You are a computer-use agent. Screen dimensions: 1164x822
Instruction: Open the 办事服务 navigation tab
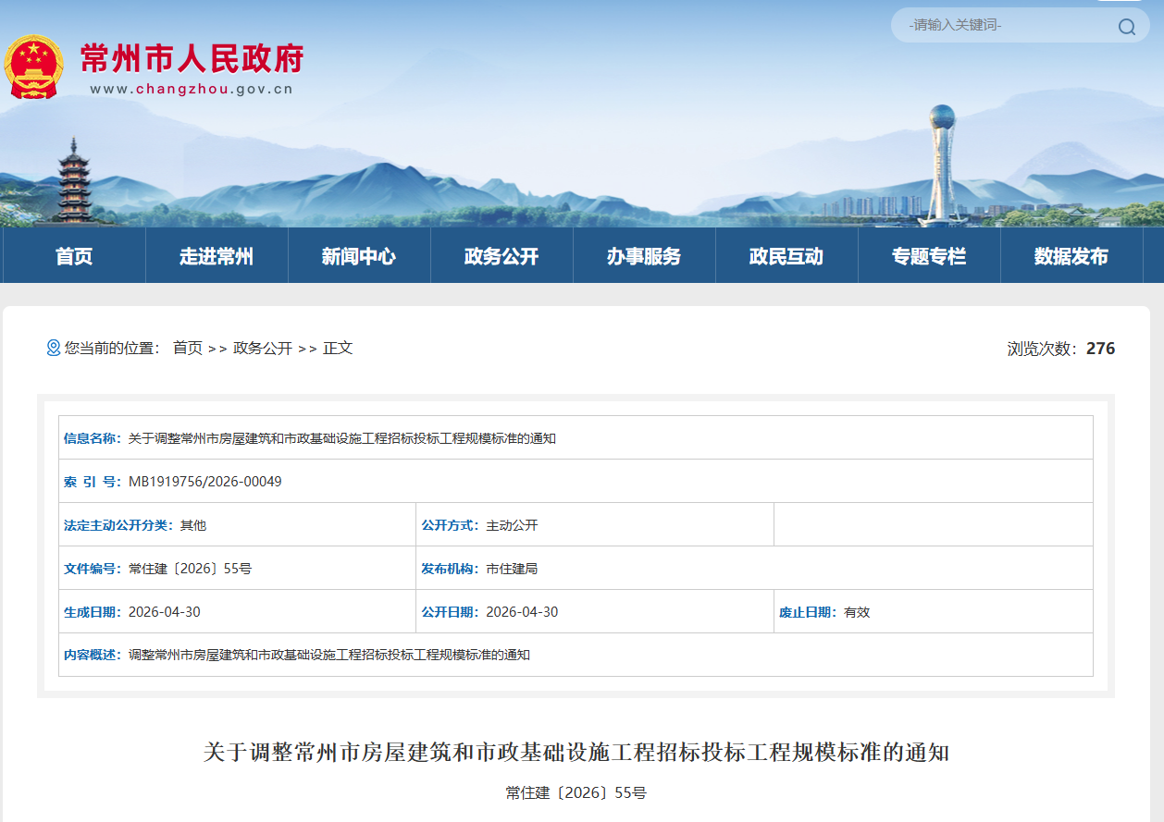point(644,256)
